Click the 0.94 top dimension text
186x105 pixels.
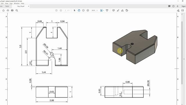click(62, 21)
